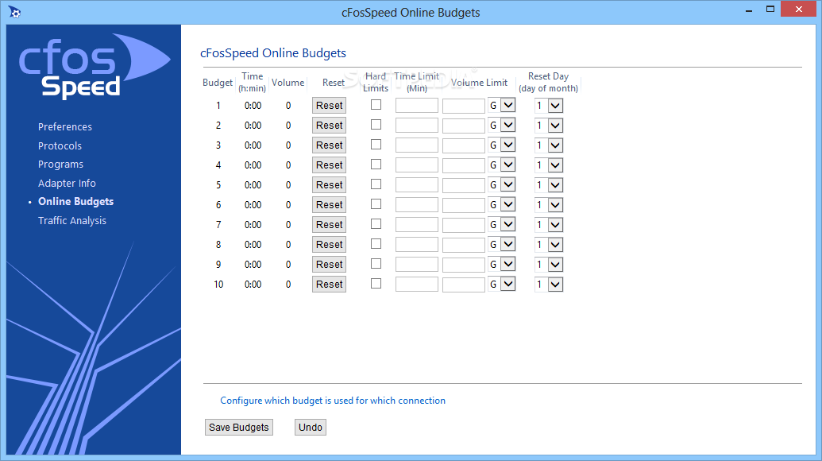Enable Hard Limits for budget 3
Viewport: 822px width, 461px height.
point(376,145)
